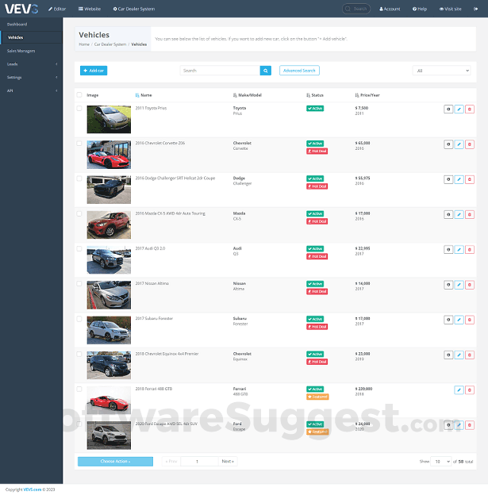View the 2017 Nissan Altima listing
Screen dimensions: 488x495
(448, 285)
